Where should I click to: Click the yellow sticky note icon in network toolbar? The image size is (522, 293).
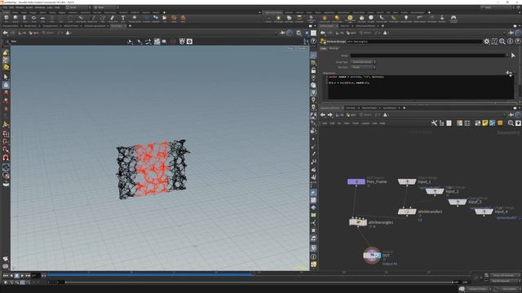[x=485, y=123]
